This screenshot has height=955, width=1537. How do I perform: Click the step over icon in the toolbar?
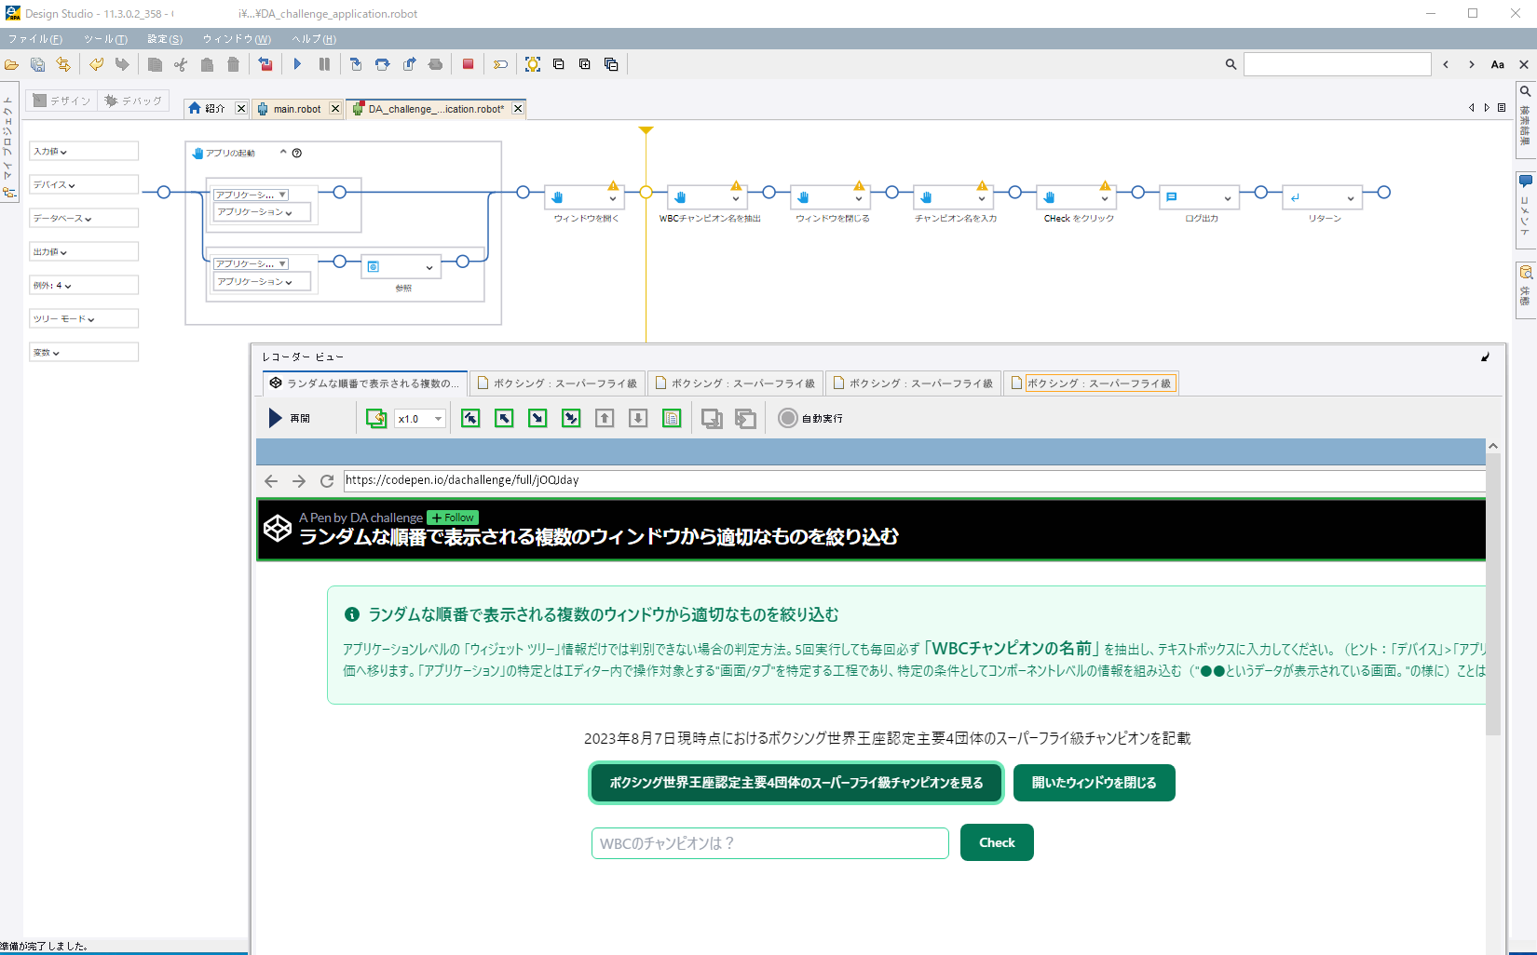(x=382, y=64)
